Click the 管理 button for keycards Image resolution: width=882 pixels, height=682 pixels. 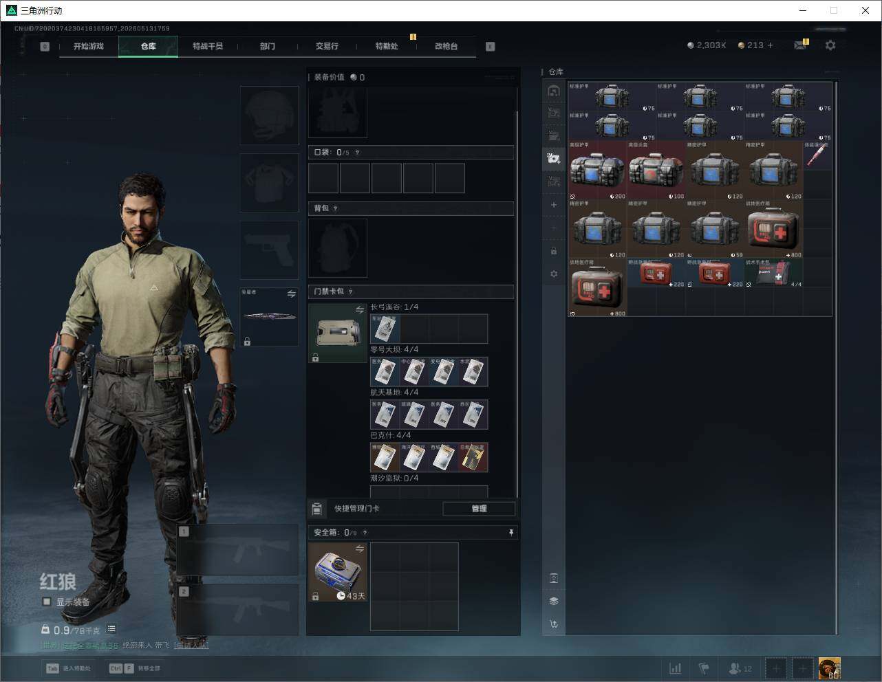pos(479,509)
